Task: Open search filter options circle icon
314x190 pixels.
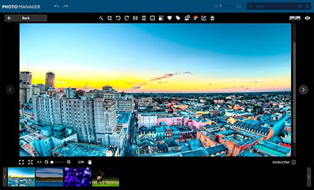Action: coord(300,6)
